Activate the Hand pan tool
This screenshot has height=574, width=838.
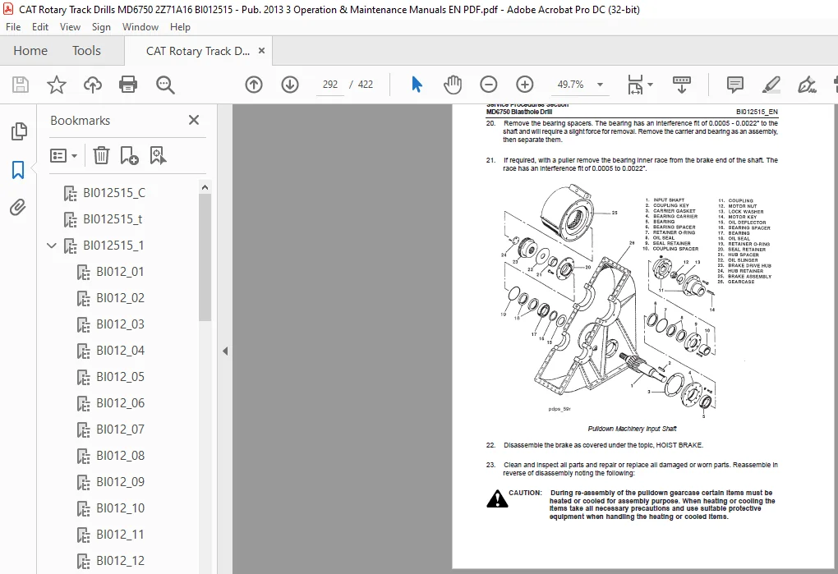pos(452,85)
